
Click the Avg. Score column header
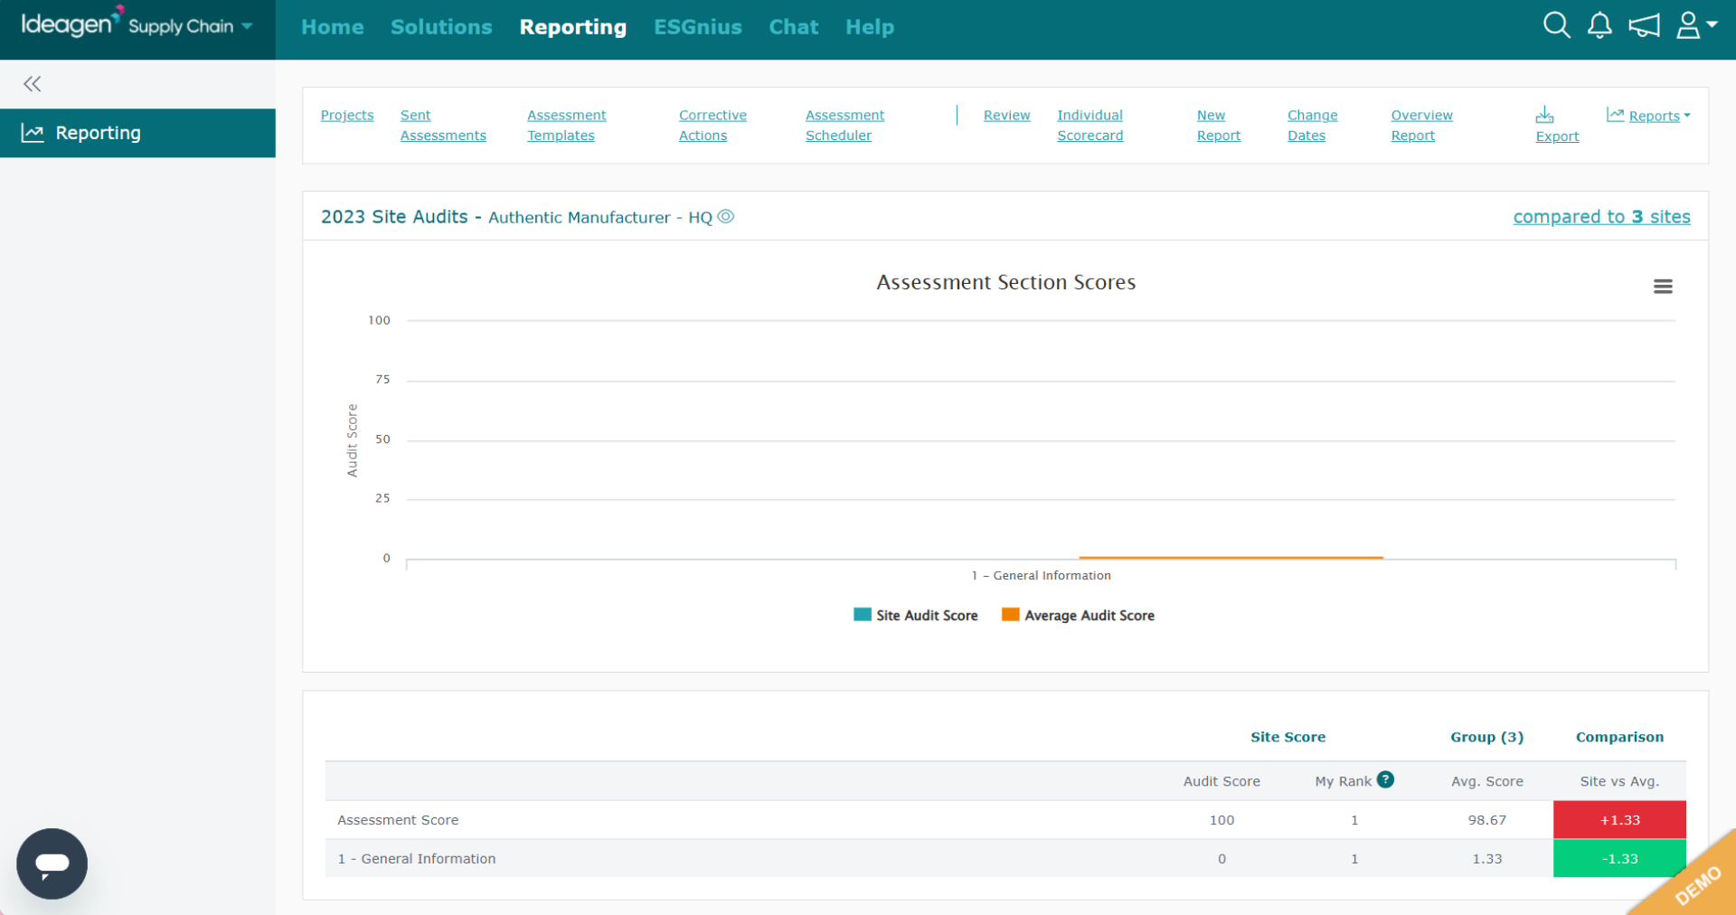pyautogui.click(x=1487, y=781)
